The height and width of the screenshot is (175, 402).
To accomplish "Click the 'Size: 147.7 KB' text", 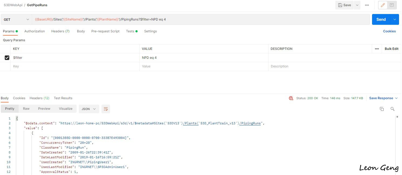I will (353, 98).
